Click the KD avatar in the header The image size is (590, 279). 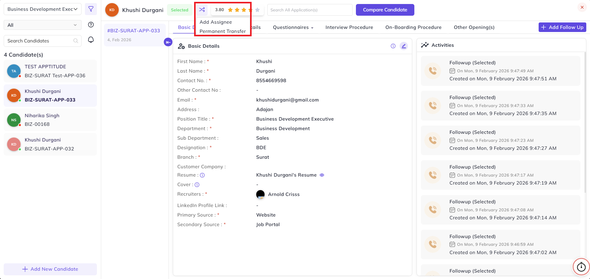[x=112, y=10]
